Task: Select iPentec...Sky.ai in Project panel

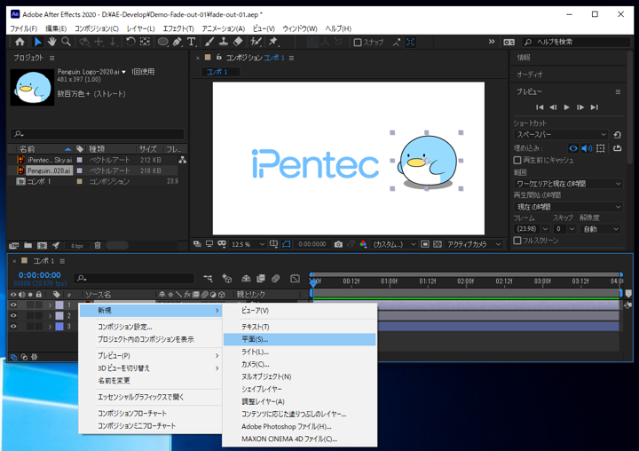Action: tap(50, 160)
